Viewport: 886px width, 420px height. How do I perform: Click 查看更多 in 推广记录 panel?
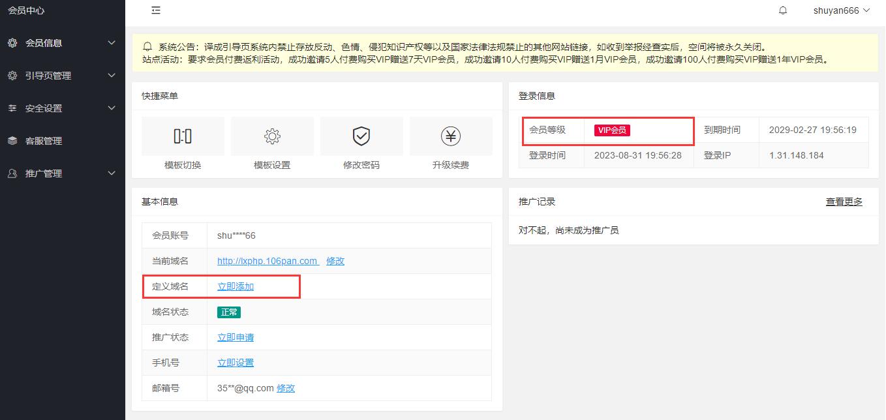coord(844,202)
